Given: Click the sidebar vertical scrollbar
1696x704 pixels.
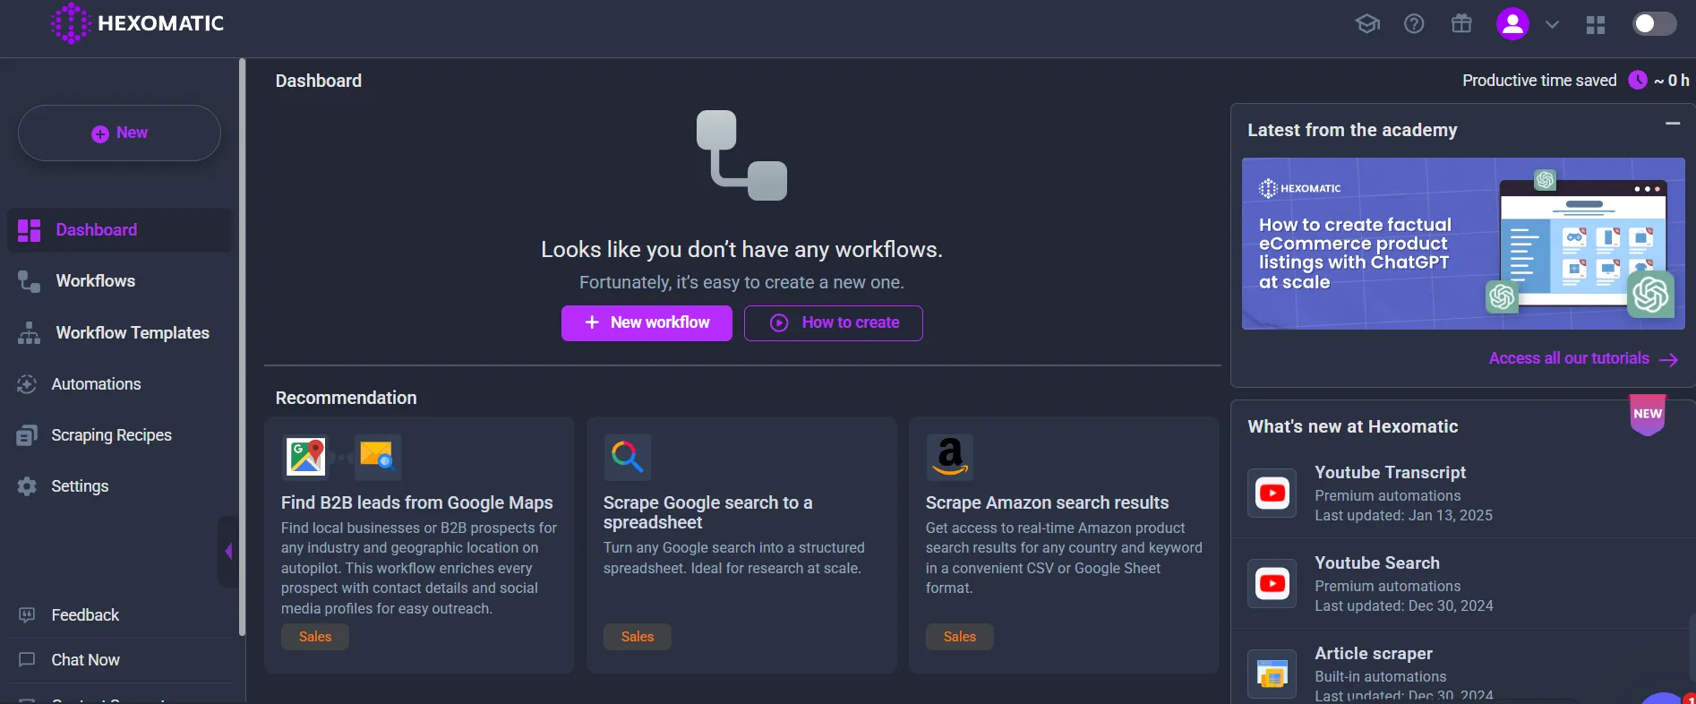Looking at the screenshot, I should (x=242, y=348).
